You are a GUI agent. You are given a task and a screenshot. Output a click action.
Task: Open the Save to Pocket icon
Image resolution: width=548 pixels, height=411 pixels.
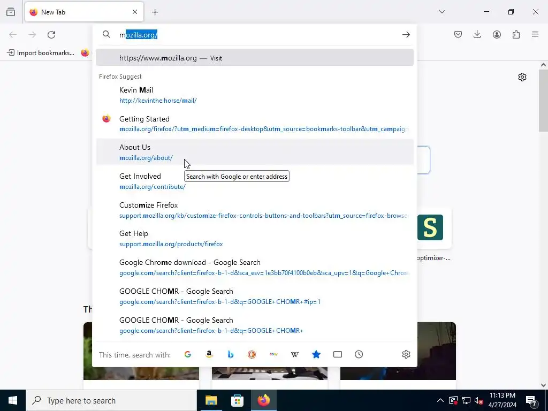[x=458, y=34]
